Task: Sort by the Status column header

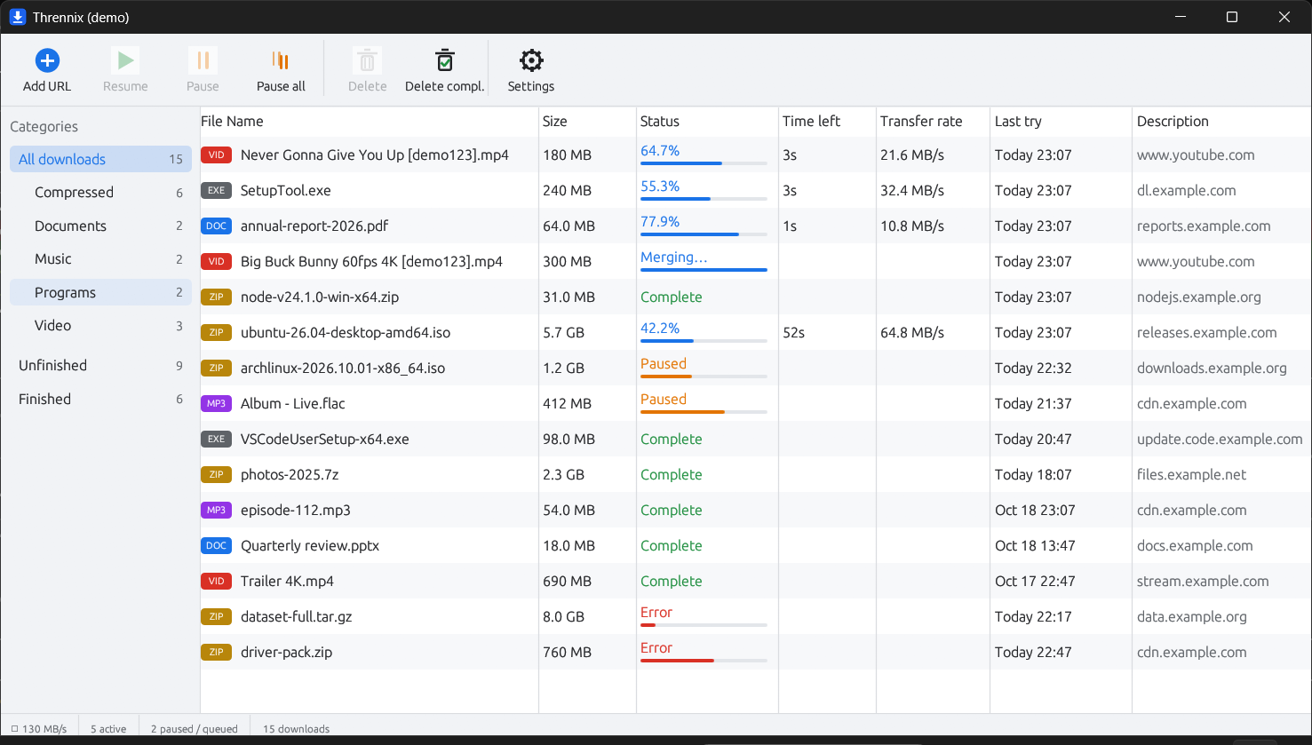Action: coord(707,122)
